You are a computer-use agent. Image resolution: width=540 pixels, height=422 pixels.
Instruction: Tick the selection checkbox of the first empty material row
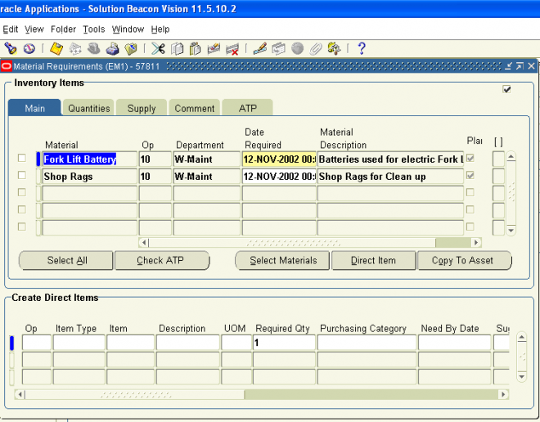coord(22,192)
